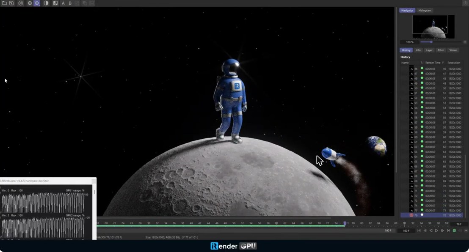The image size is (469, 252).
Task: Select history row for frame 60
Action: coord(432,137)
